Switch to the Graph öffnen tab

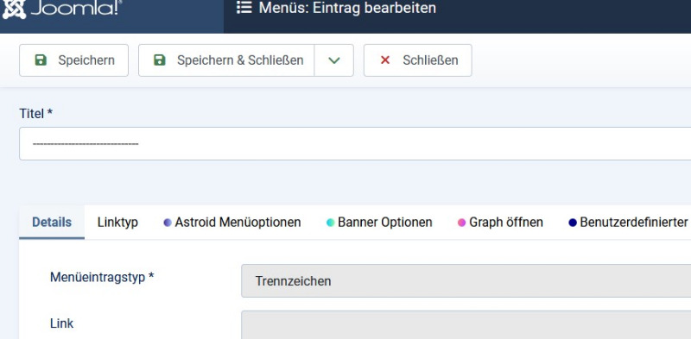click(500, 223)
